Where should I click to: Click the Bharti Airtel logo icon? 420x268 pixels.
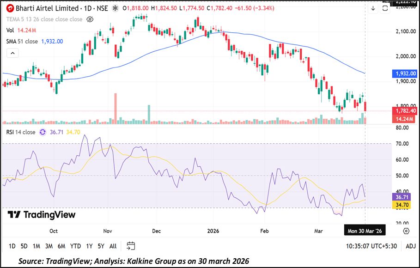[10, 8]
